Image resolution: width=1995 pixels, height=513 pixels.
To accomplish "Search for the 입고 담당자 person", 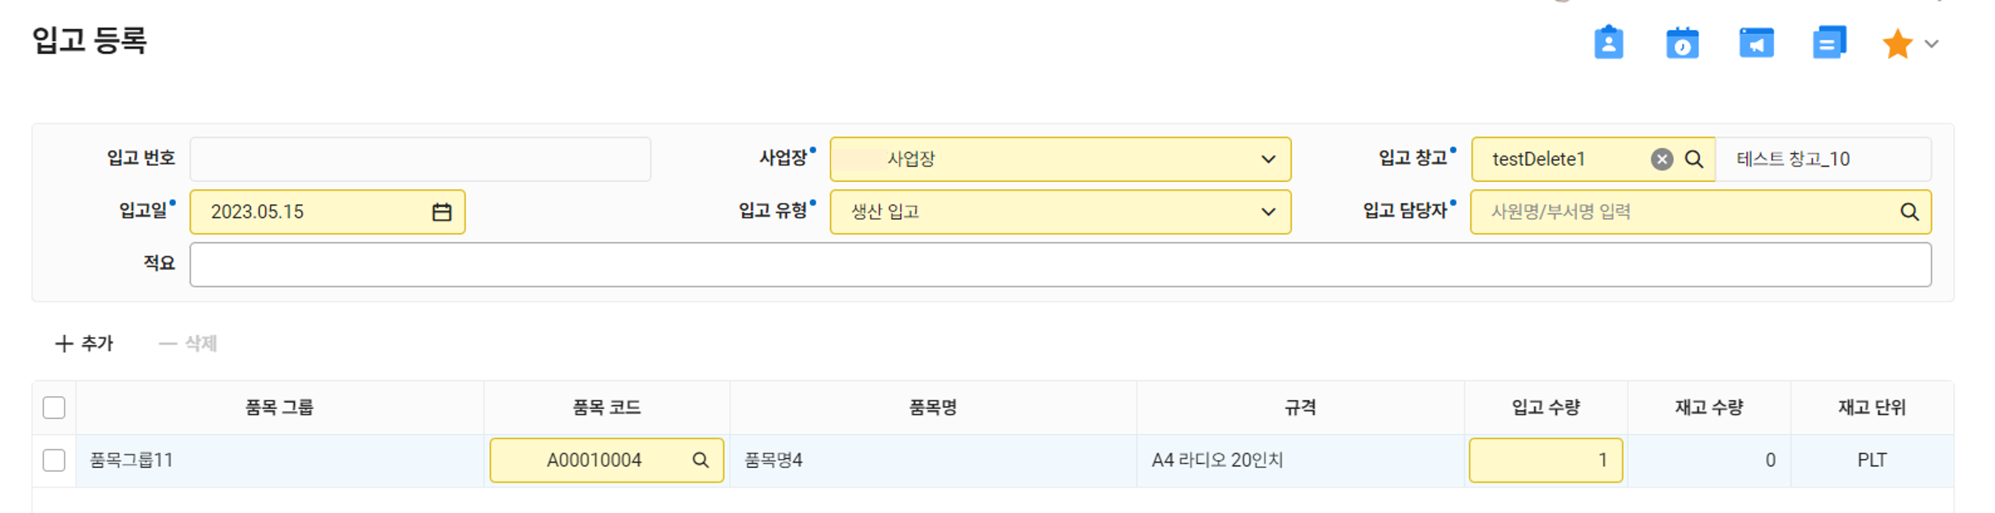I will coord(1909,212).
